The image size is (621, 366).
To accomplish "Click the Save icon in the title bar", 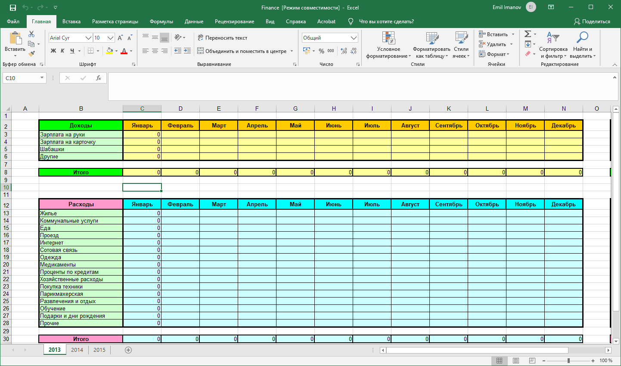I will pos(12,8).
